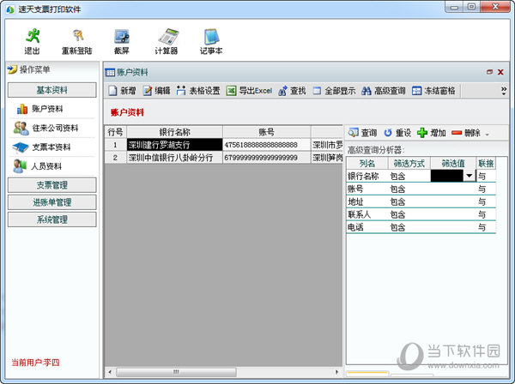This screenshot has height=384, width=515.
Task: Click 查询 in the advanced query panel
Action: [x=362, y=133]
